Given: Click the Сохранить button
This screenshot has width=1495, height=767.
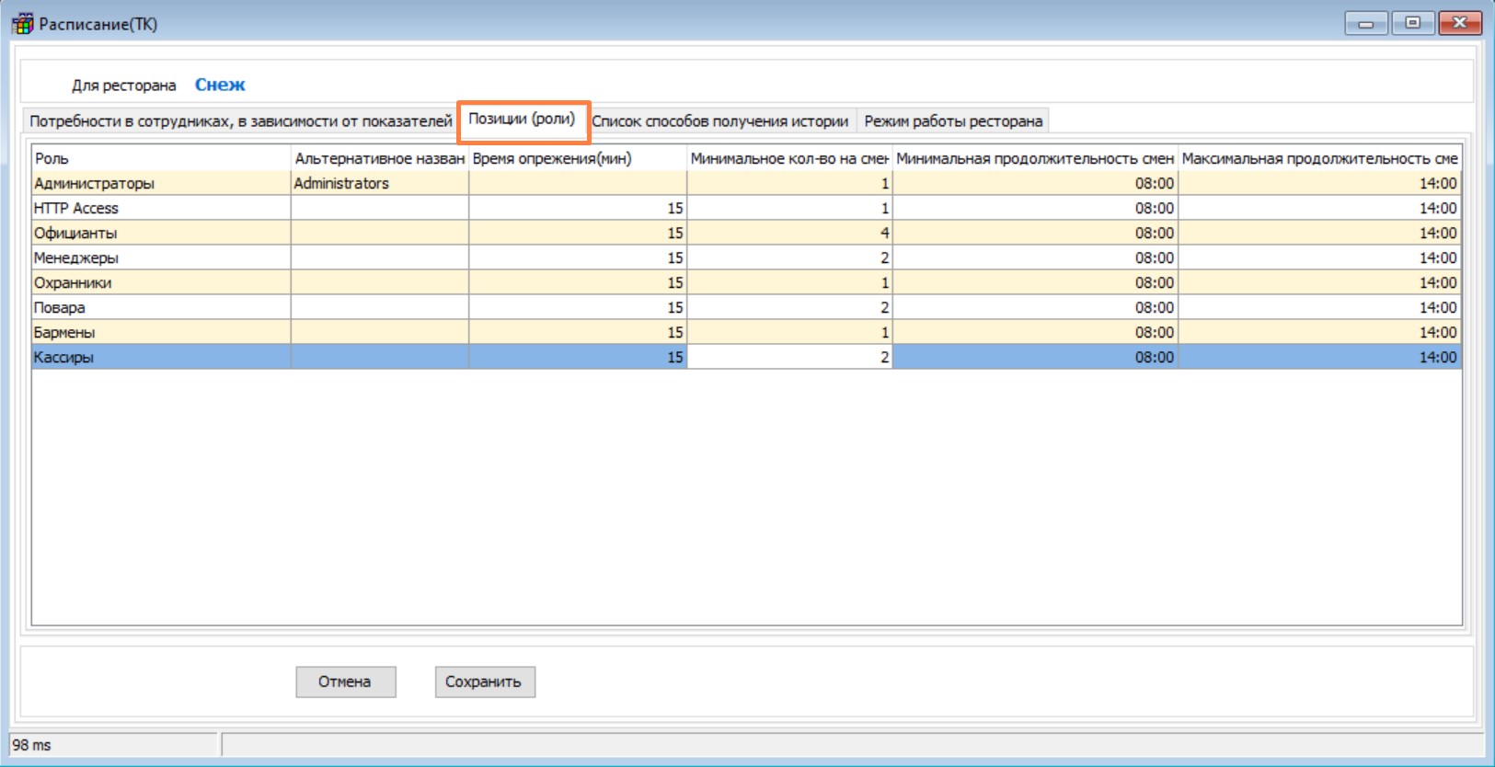Looking at the screenshot, I should [485, 681].
